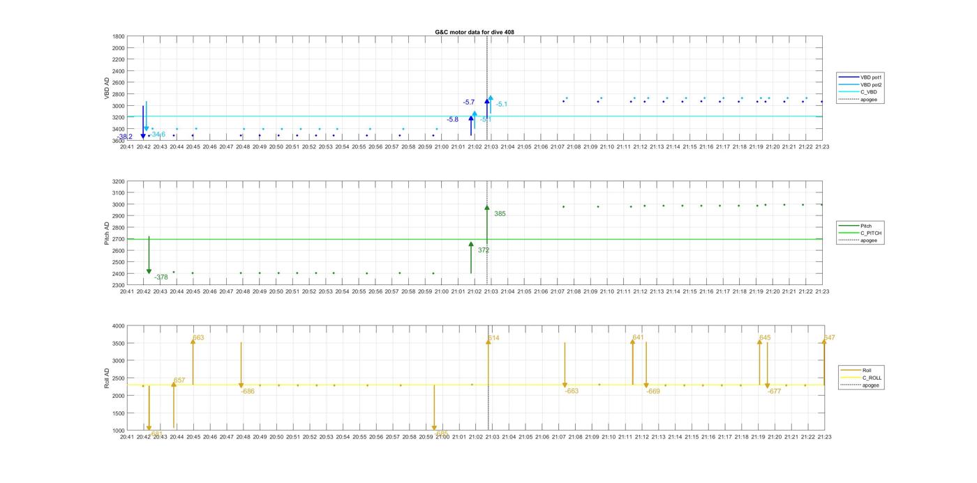Click the 1800 tick on the VBD axis

(x=118, y=36)
